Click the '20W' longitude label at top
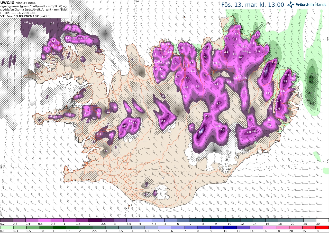 pos(136,1)
